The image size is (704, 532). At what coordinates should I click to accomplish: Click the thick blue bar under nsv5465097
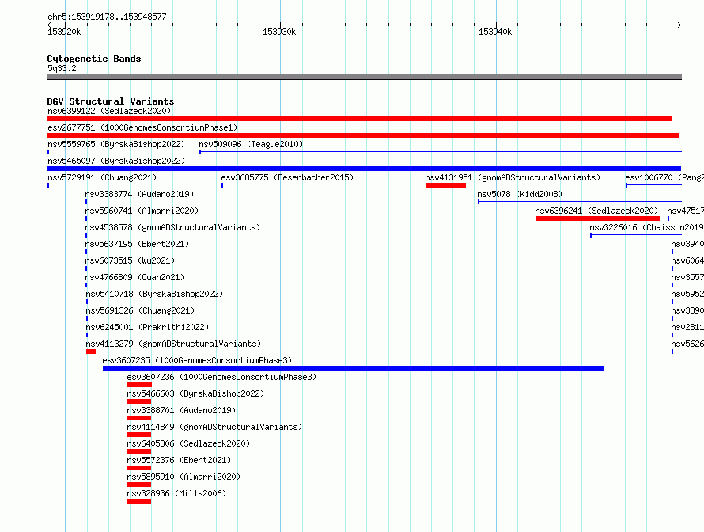[x=364, y=169]
